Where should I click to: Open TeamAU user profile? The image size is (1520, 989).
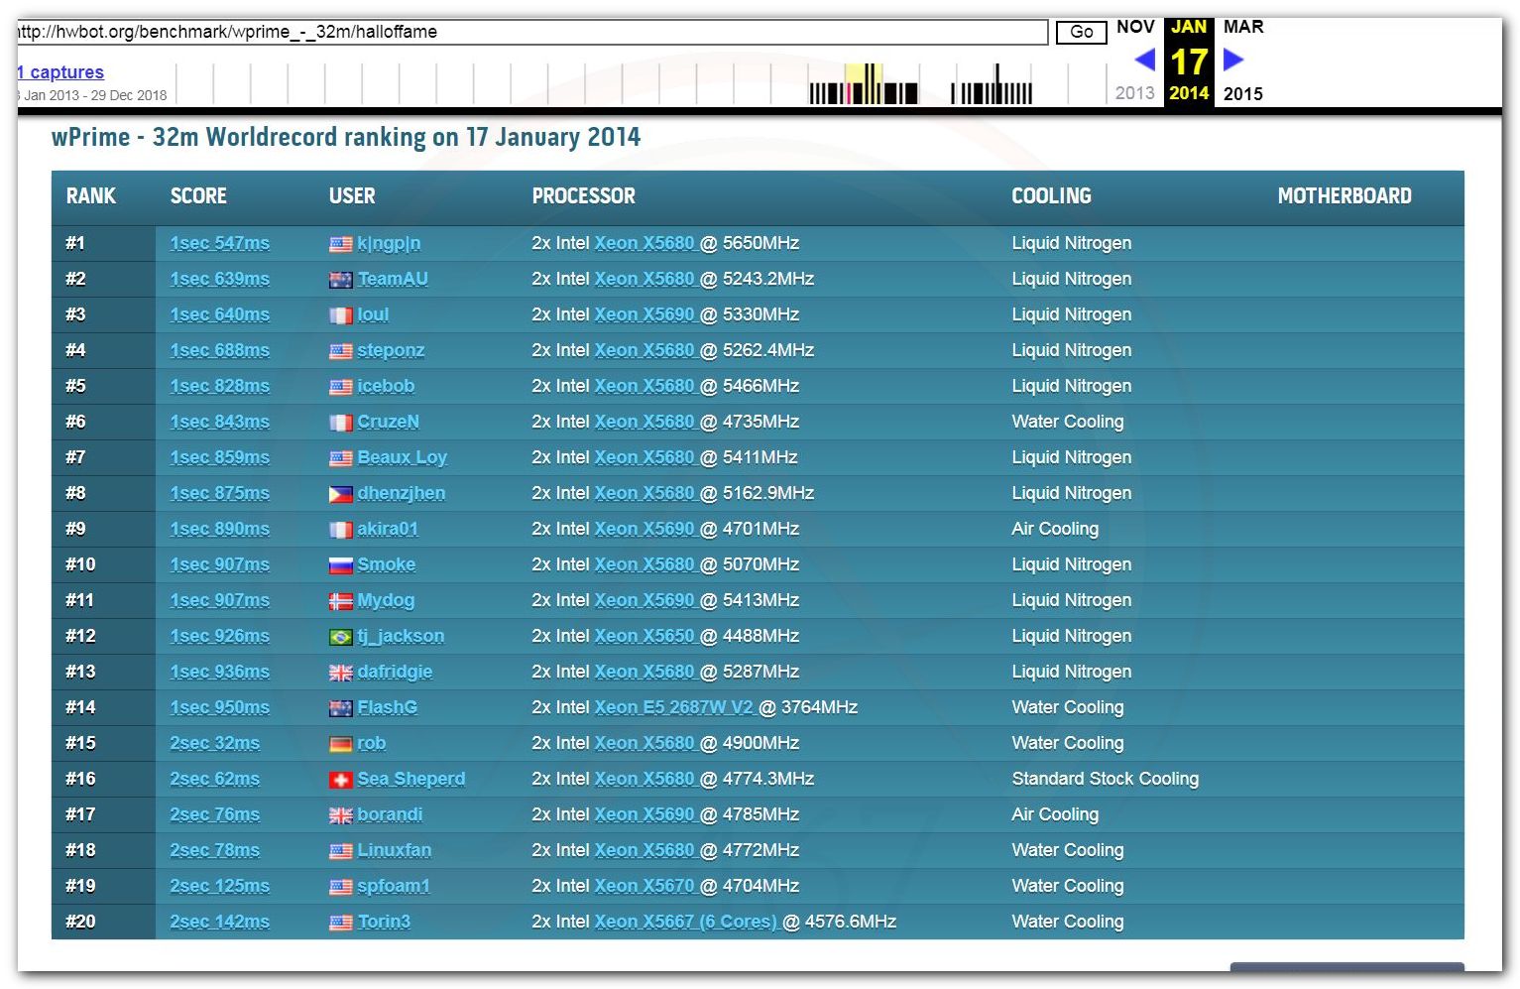click(393, 279)
